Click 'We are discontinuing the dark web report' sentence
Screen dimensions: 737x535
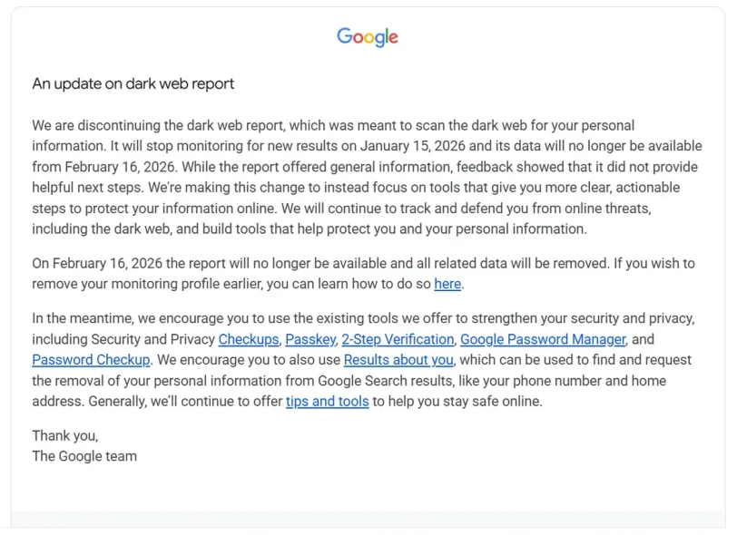click(x=158, y=125)
